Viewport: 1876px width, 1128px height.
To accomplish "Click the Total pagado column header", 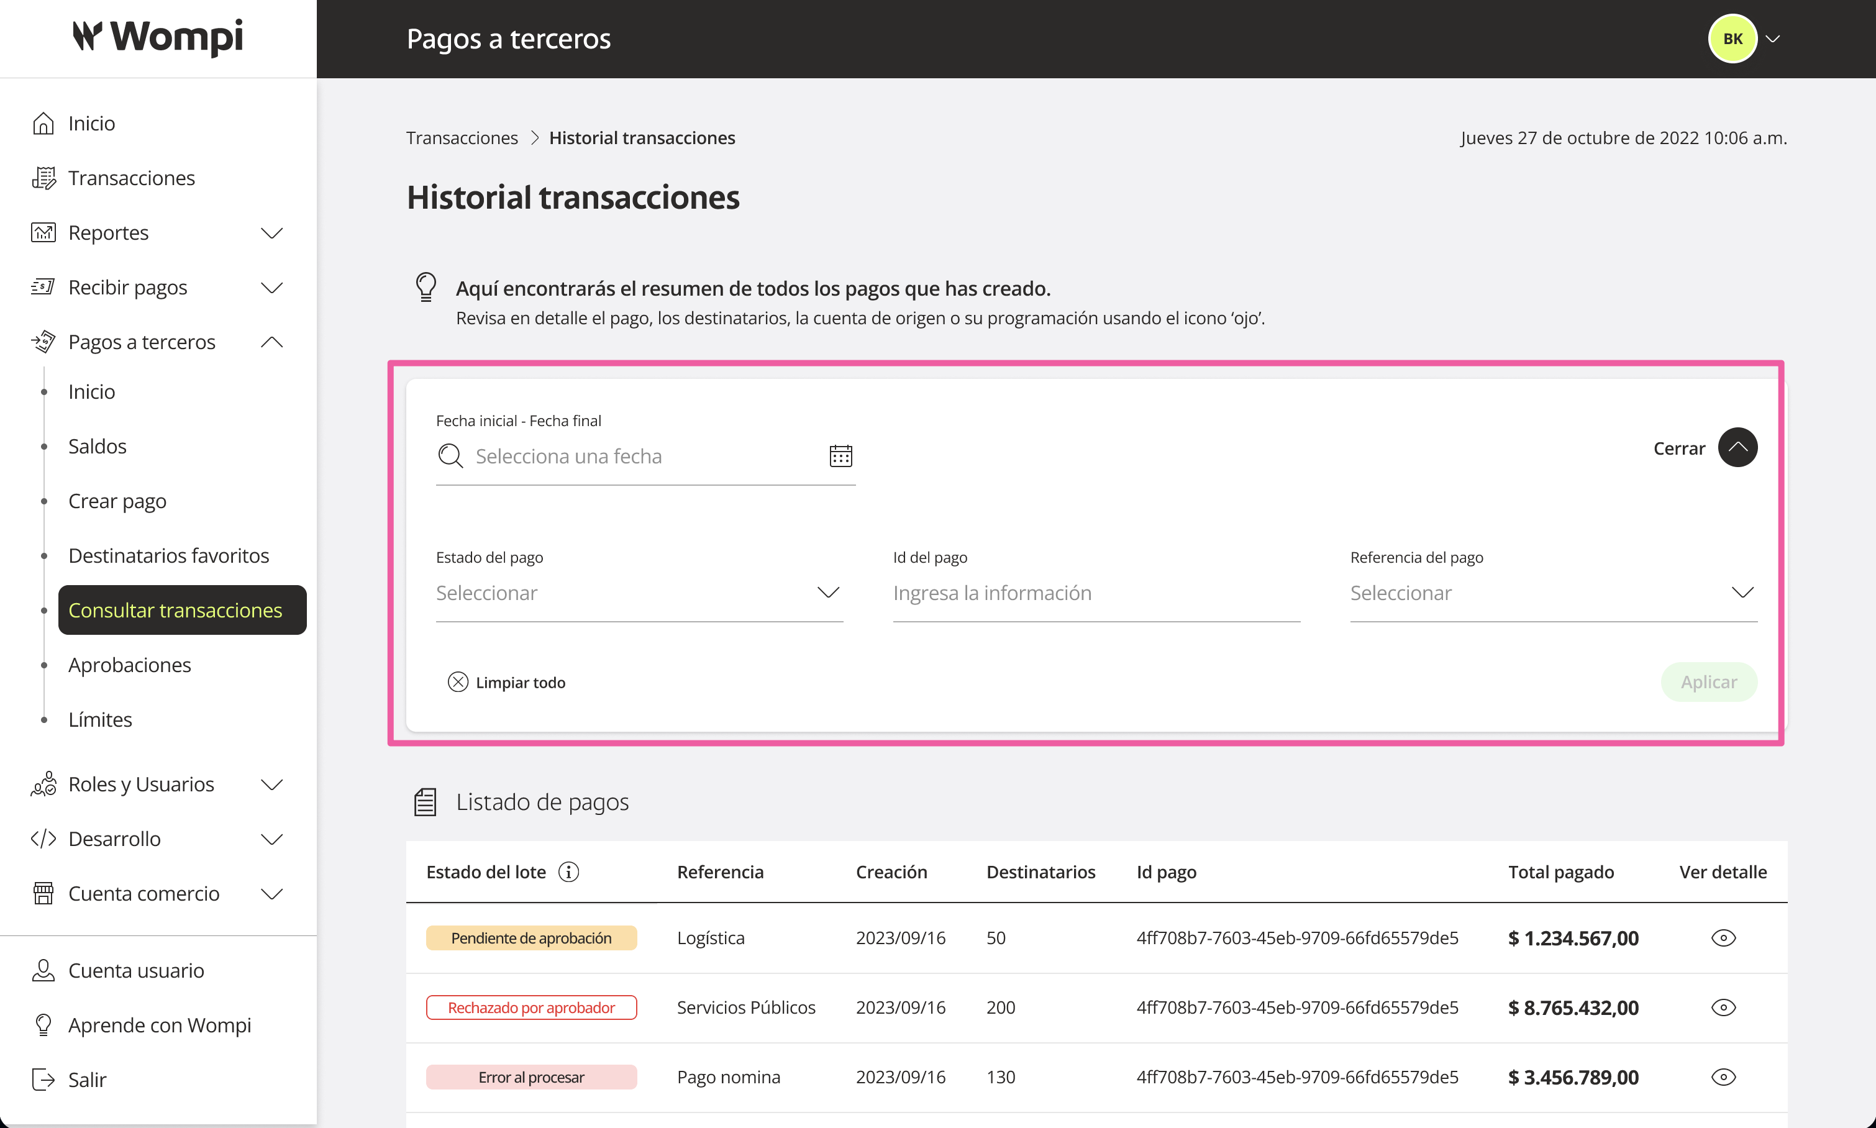I will pyautogui.click(x=1561, y=873).
